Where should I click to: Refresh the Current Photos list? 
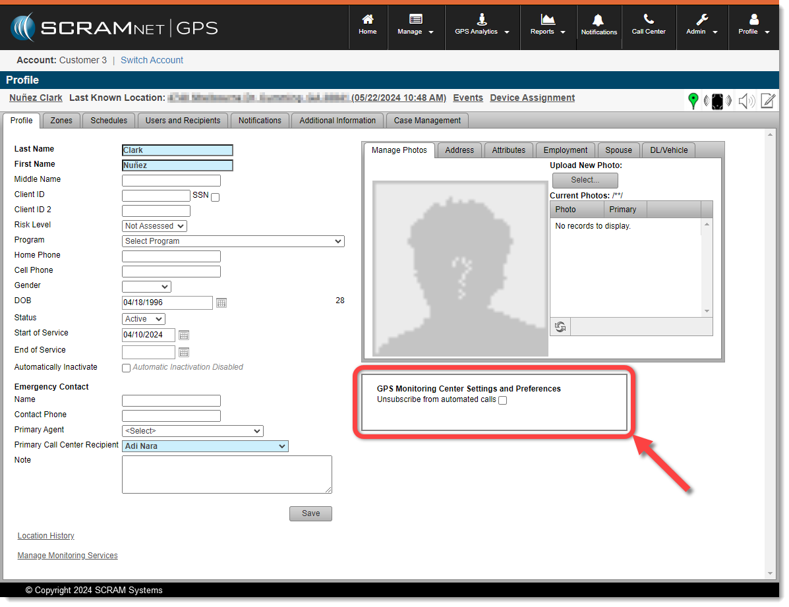[x=560, y=327]
